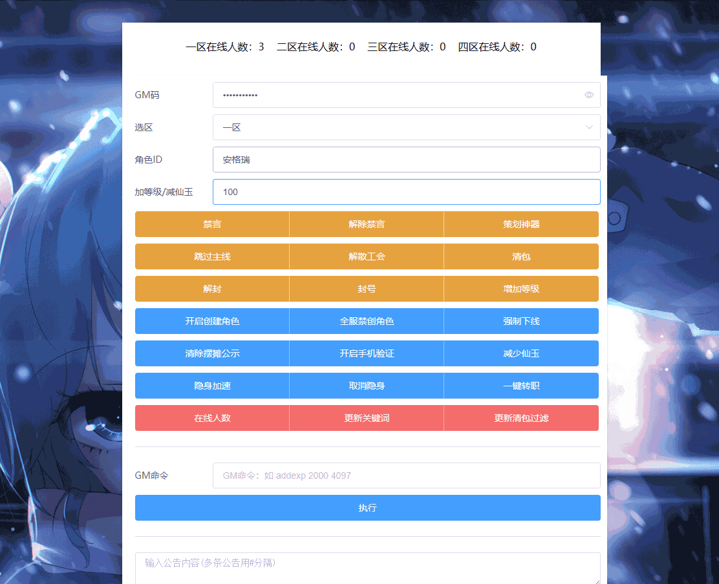Click the red 在线人数 button

pyautogui.click(x=212, y=418)
